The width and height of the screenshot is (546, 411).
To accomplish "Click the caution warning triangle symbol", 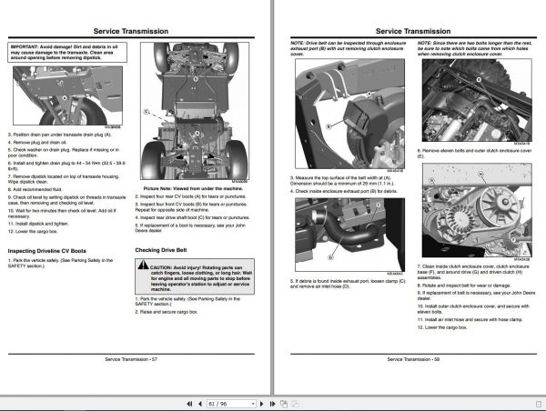I will point(143,265).
